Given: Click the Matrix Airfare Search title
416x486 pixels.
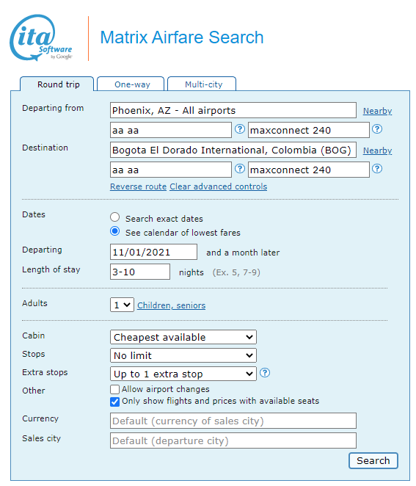Looking at the screenshot, I should [x=182, y=37].
